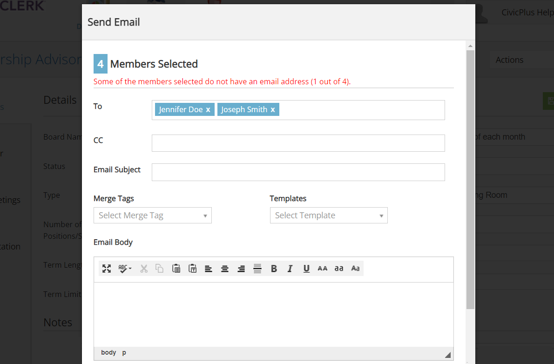This screenshot has width=554, height=364.
Task: Click the Paste icon
Action: [176, 269]
